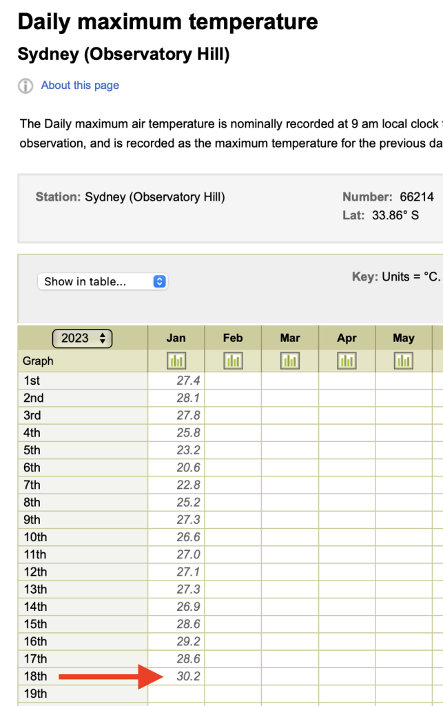
Task: Open the graph icon for May
Action: (404, 361)
